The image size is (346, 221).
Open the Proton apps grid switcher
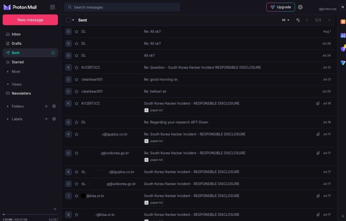[x=53, y=7]
